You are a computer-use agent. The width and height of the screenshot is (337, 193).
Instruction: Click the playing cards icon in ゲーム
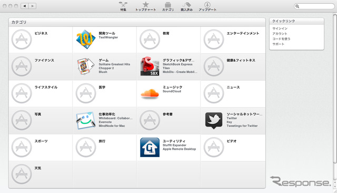(86, 66)
